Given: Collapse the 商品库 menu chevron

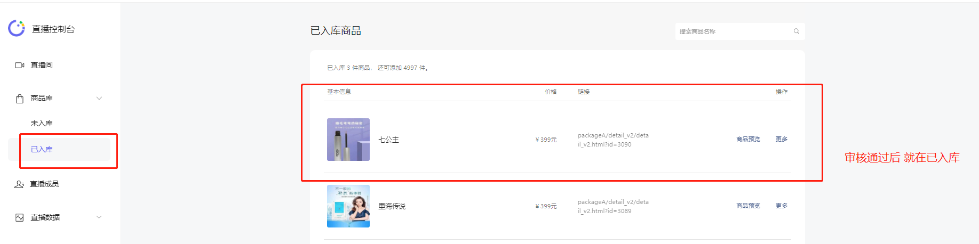Looking at the screenshot, I should 99,98.
